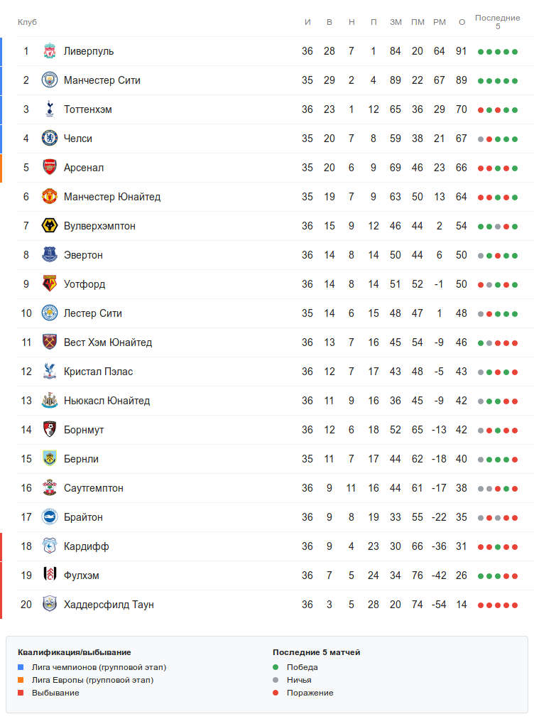Select the Хаддерсфилд Таун team name
The width and height of the screenshot is (534, 719).
(x=109, y=605)
